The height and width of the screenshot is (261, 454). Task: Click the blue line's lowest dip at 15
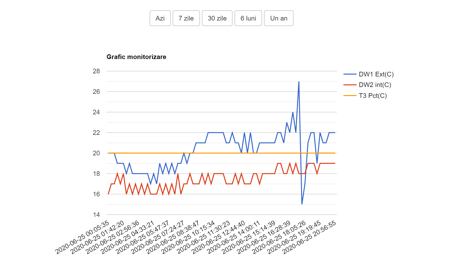click(x=302, y=204)
